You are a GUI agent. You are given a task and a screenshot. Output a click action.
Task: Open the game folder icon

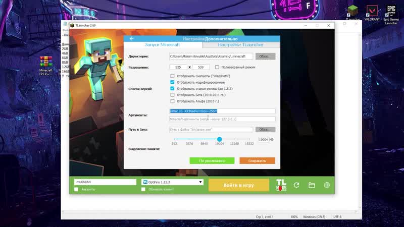(x=312, y=185)
